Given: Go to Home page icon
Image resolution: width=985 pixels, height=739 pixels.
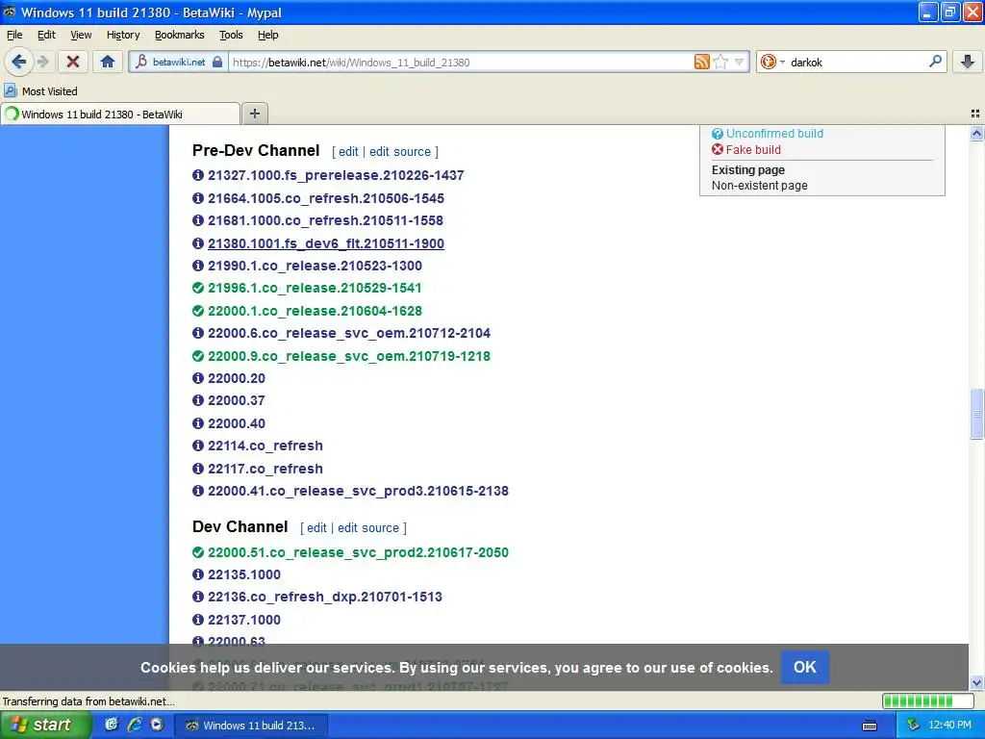Looking at the screenshot, I should click(x=108, y=62).
